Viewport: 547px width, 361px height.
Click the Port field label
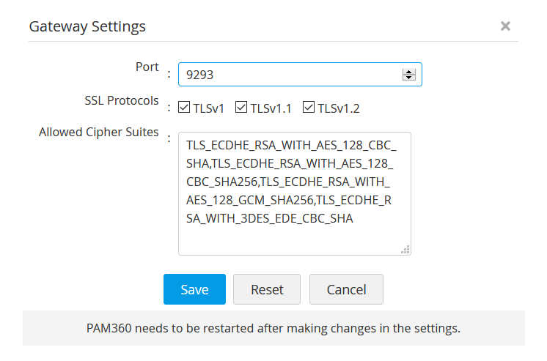(147, 67)
